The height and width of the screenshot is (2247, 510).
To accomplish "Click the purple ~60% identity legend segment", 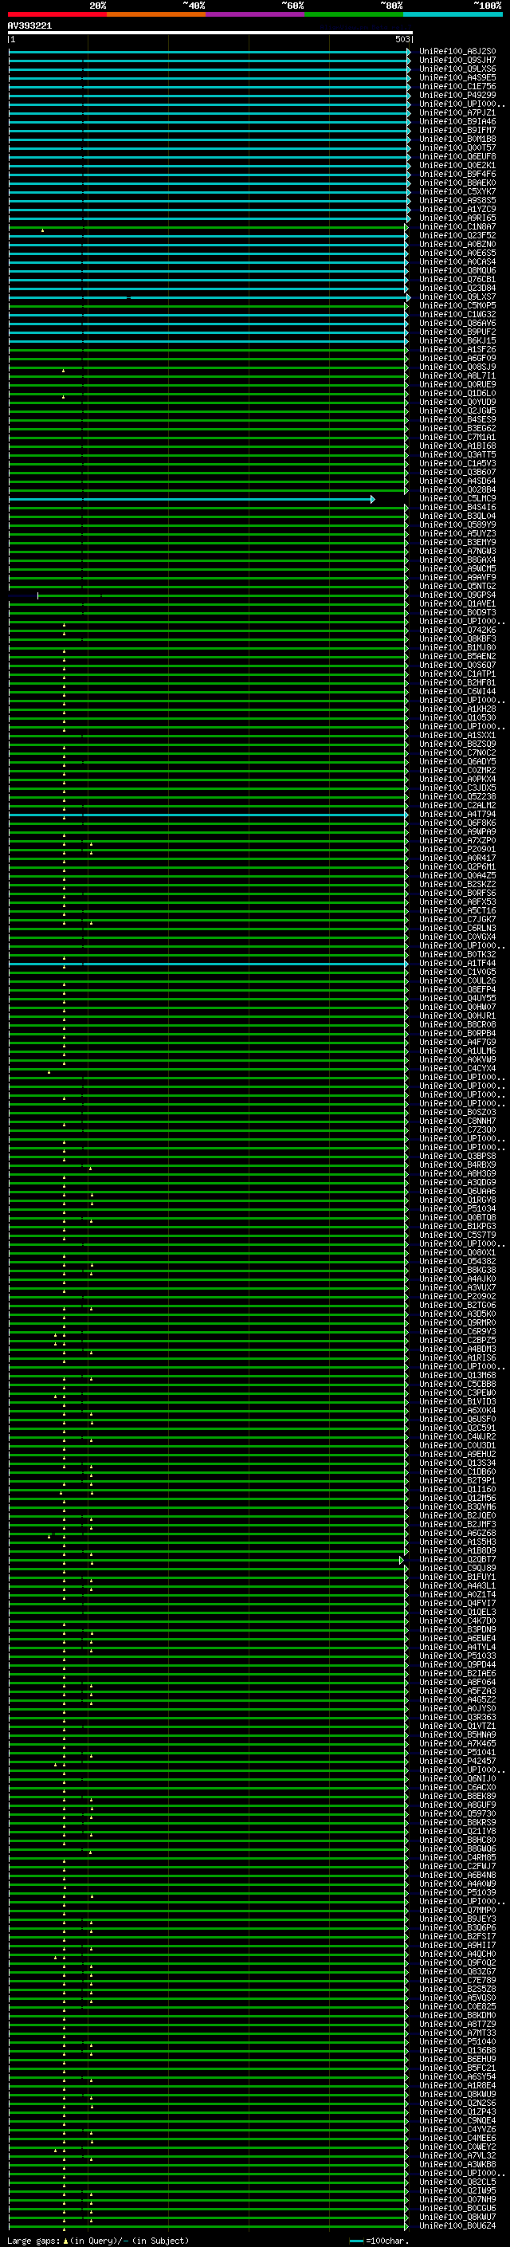I will tap(256, 14).
